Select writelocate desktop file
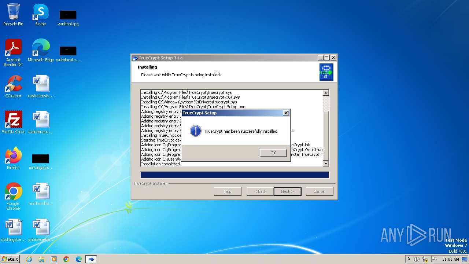Viewport: 469px width, 264px height. pos(68,54)
